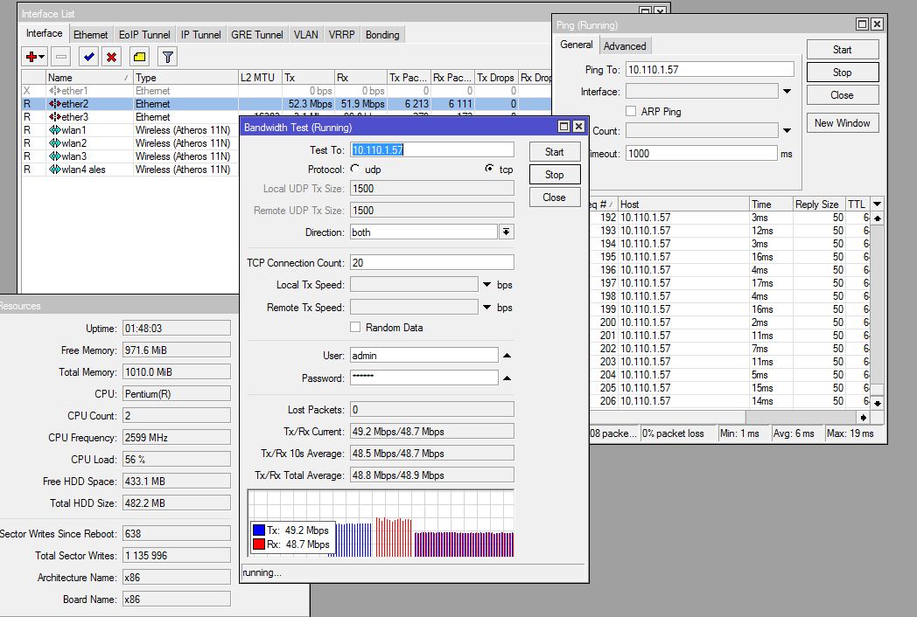Open the Direction dropdown
Viewport: 917px width, 617px height.
(507, 232)
